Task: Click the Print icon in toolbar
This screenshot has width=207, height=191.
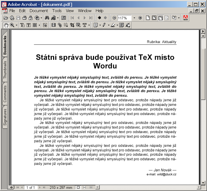Action: (25, 18)
